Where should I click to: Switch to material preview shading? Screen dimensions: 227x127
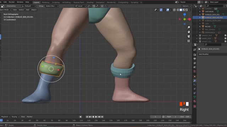(184, 10)
